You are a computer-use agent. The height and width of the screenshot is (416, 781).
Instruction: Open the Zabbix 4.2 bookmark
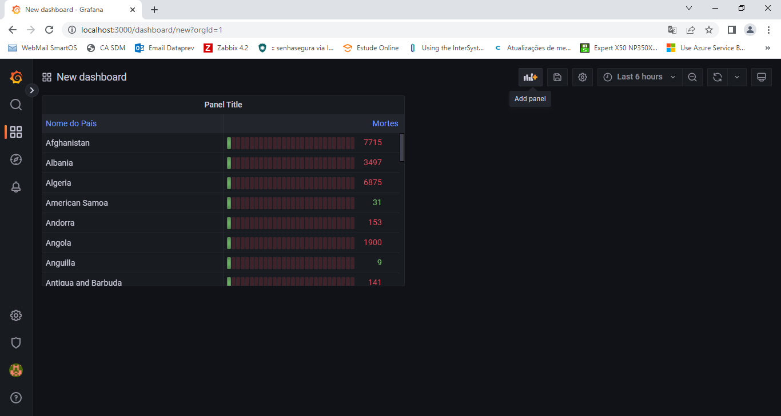(226, 48)
